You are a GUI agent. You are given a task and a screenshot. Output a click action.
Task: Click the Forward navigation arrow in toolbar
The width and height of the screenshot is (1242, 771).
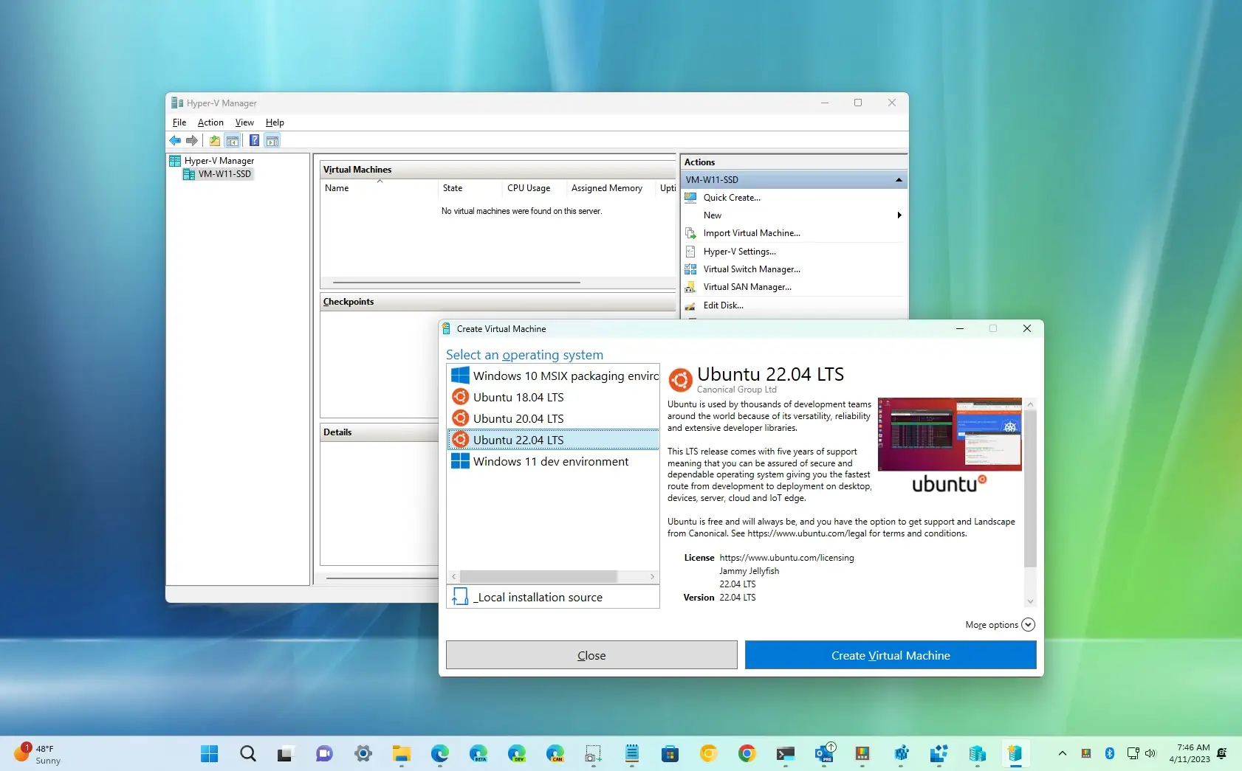(x=192, y=140)
